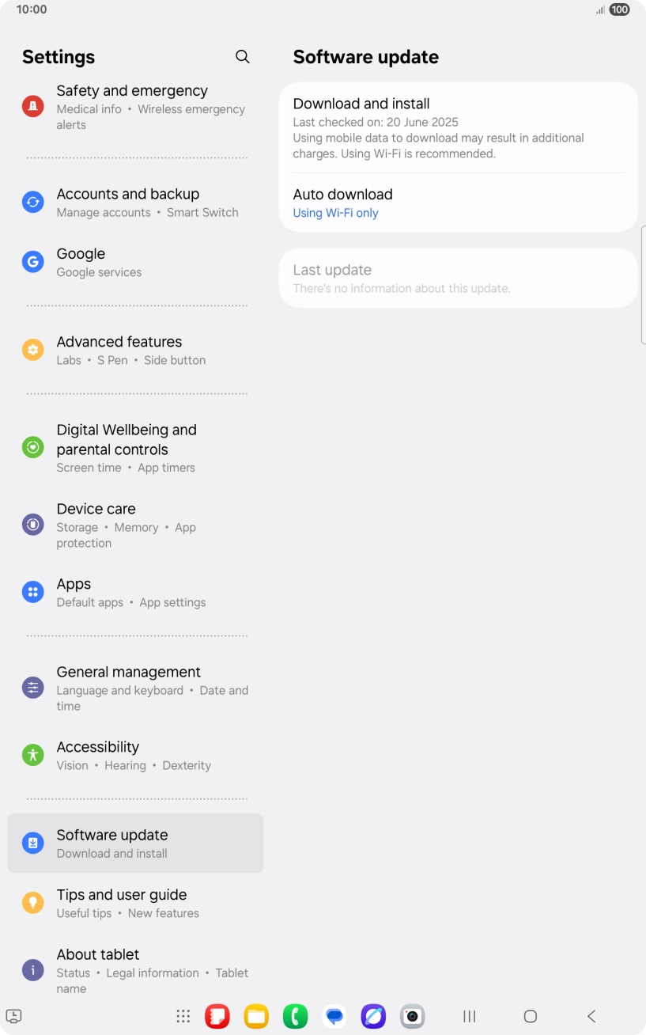Open Safety and emergency red icon
This screenshot has width=646, height=1035.
click(x=32, y=106)
